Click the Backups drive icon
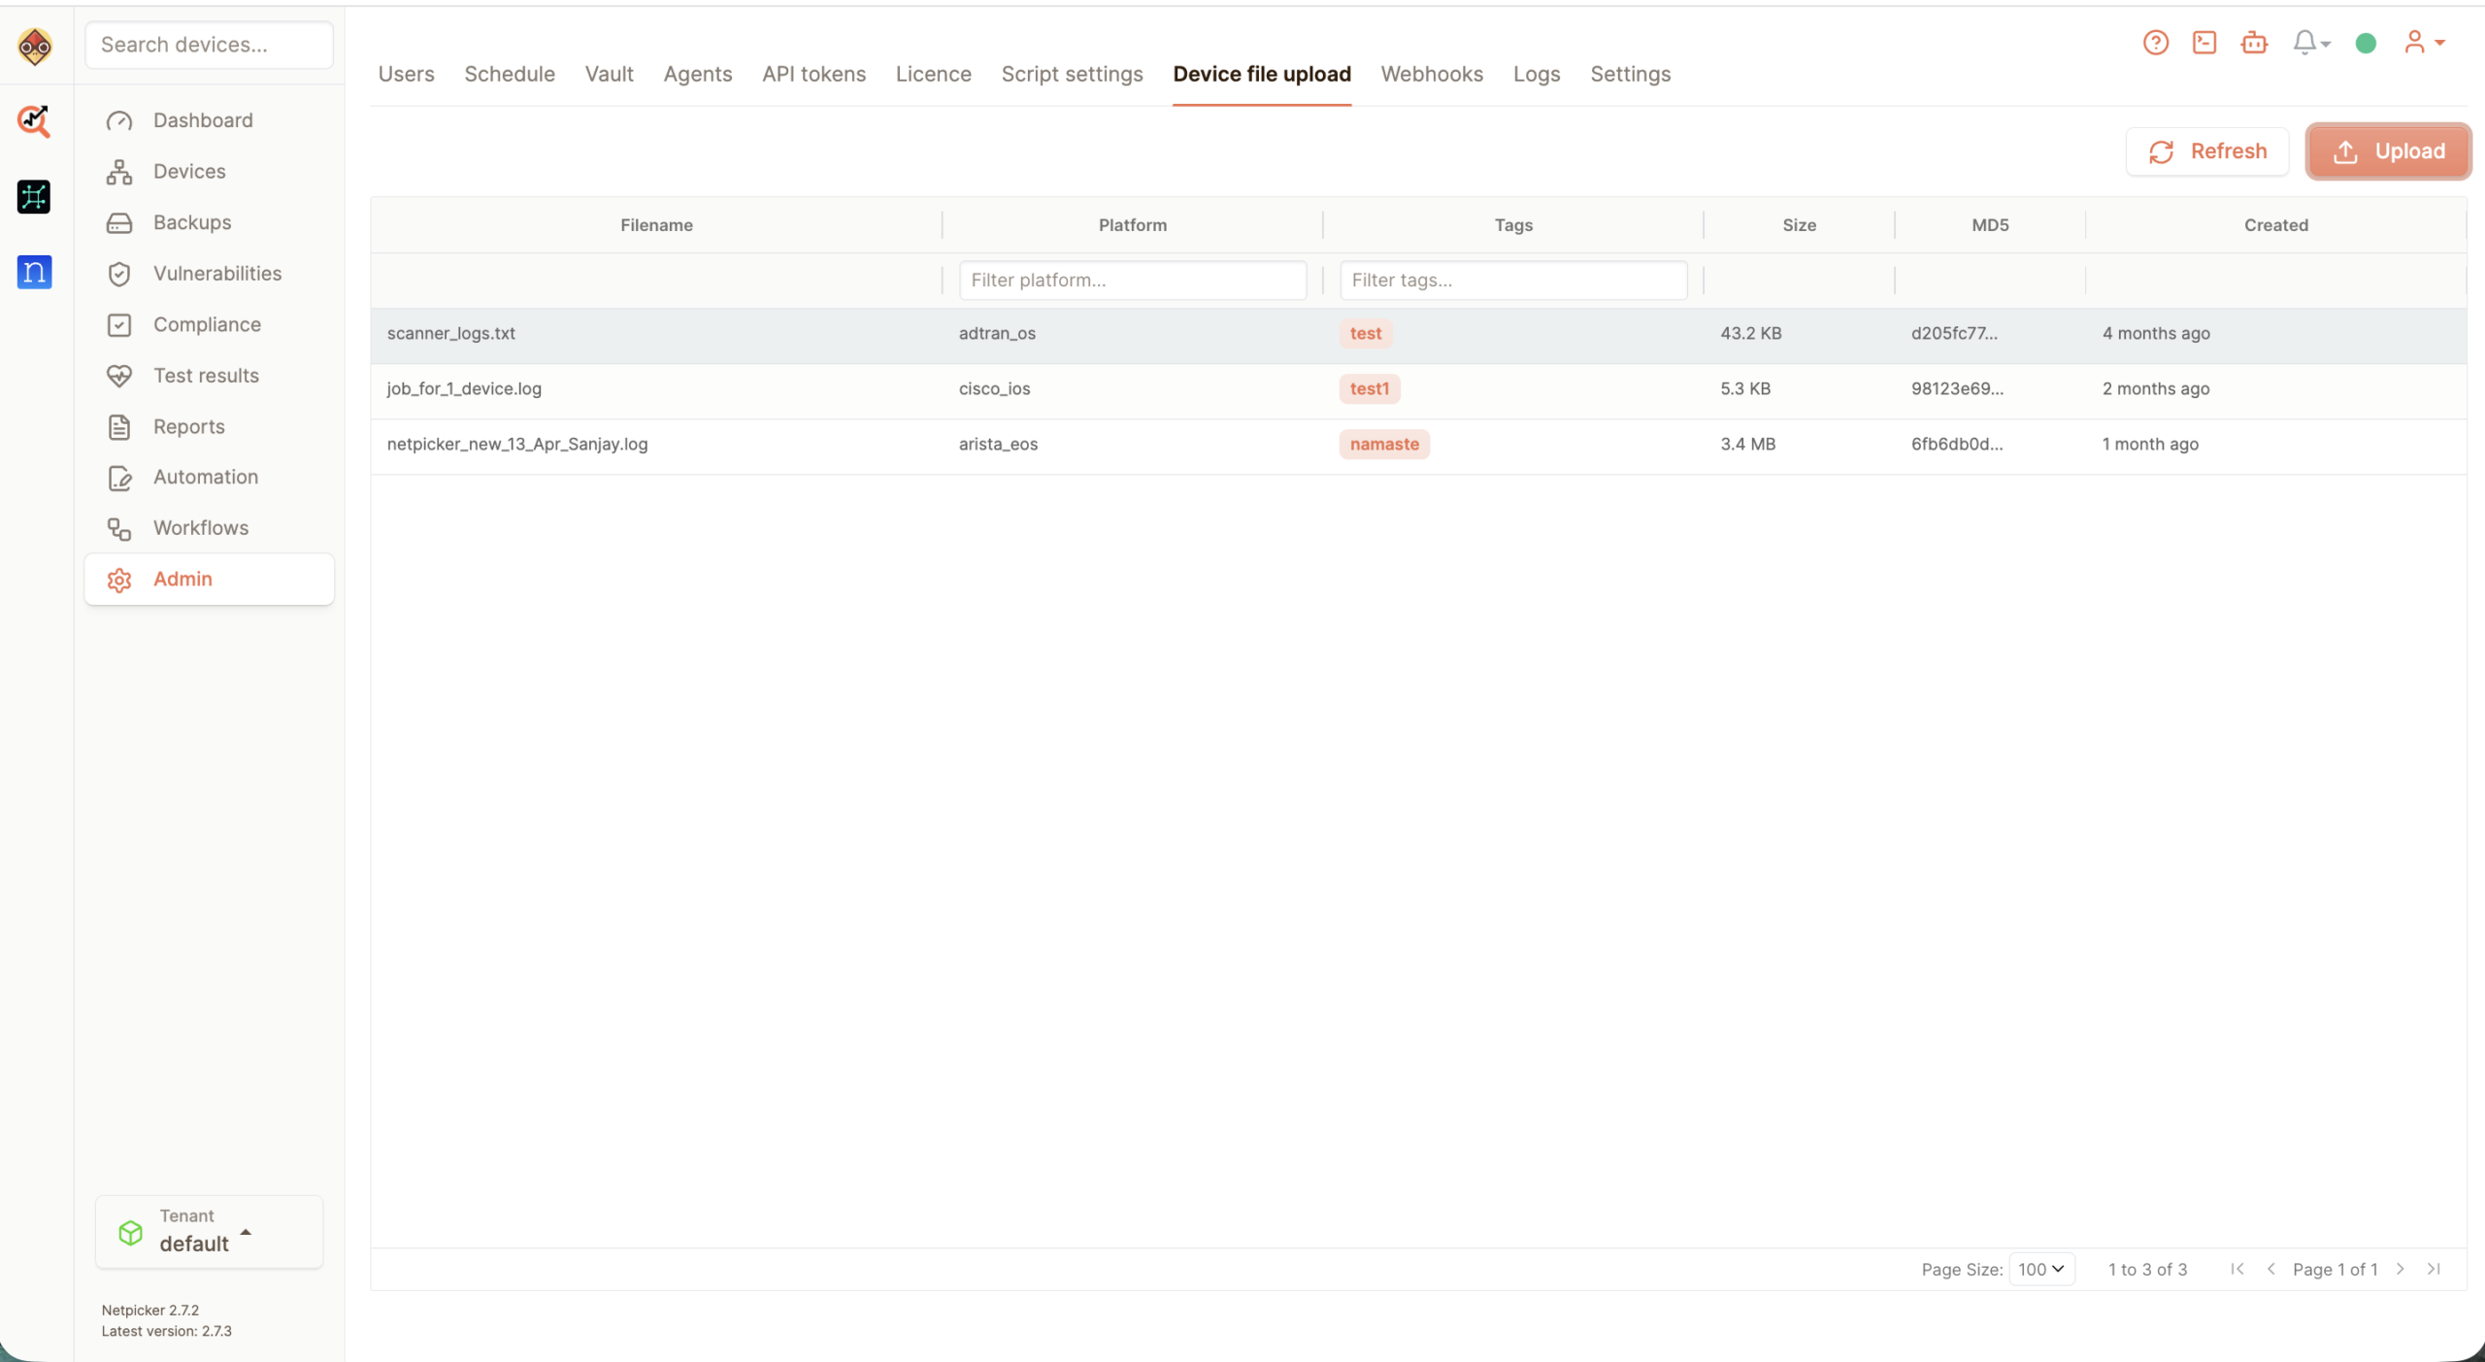 click(119, 223)
